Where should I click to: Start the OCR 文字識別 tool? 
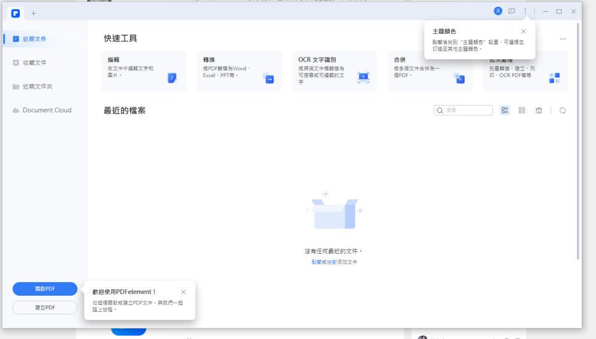coord(334,71)
